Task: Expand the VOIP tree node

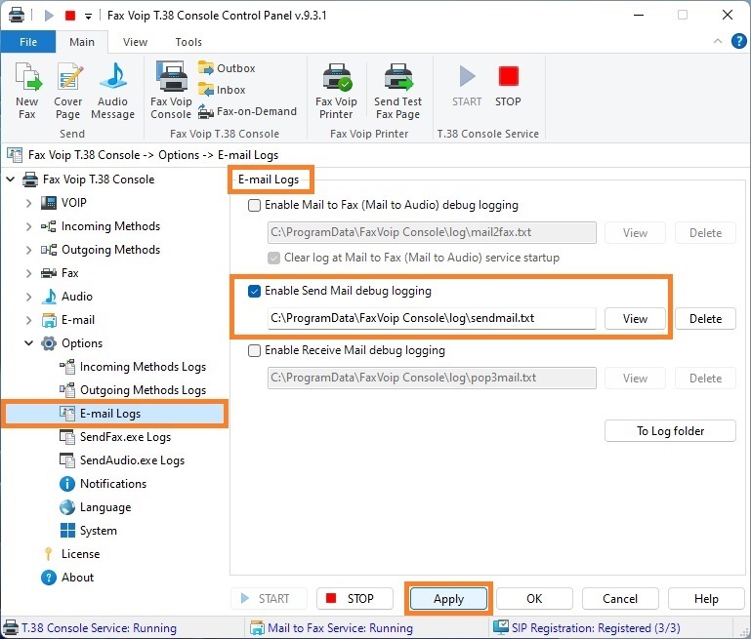Action: 28,203
